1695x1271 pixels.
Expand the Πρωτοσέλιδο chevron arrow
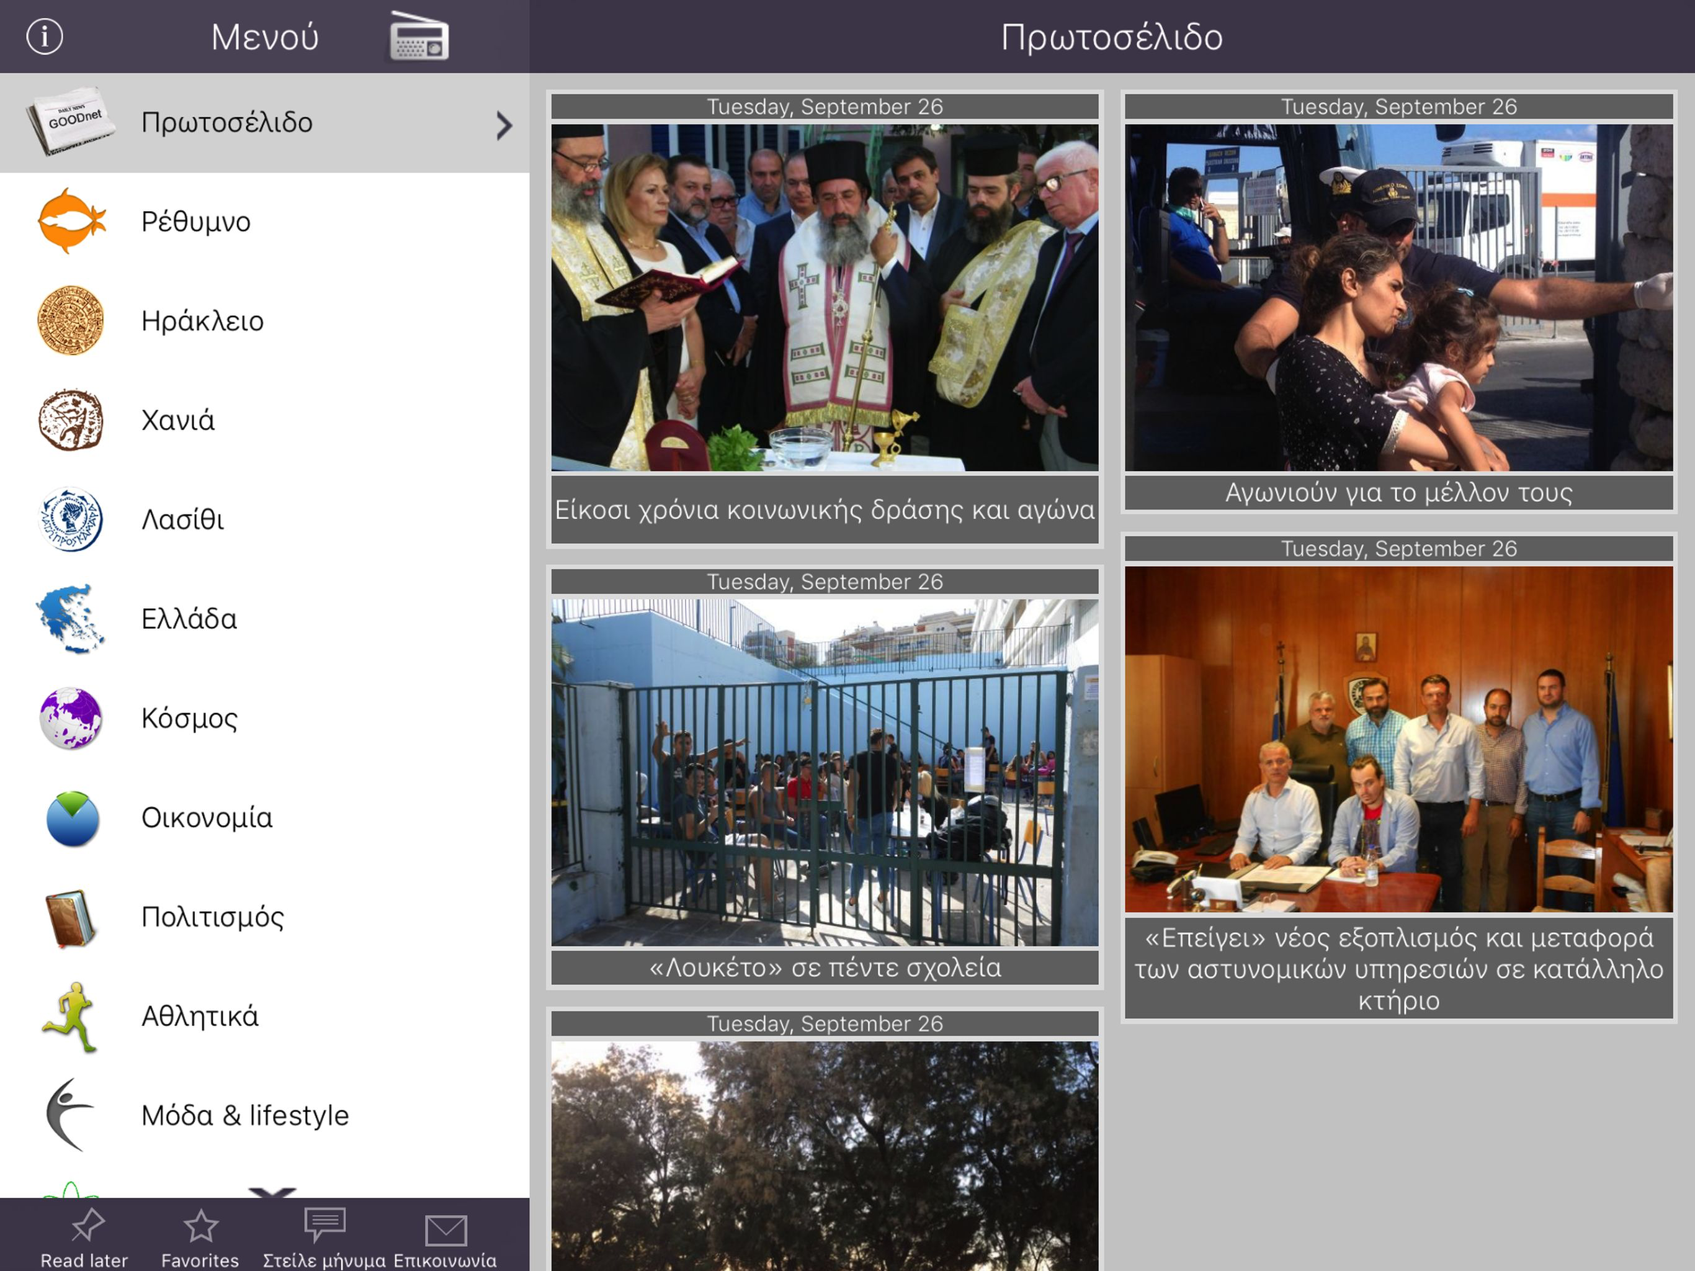(503, 125)
